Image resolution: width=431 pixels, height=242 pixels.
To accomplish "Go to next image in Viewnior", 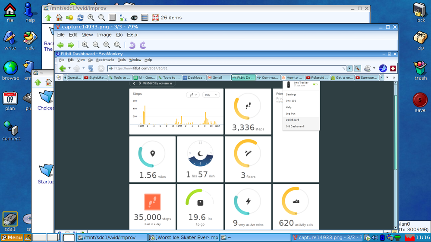I will (x=71, y=45).
